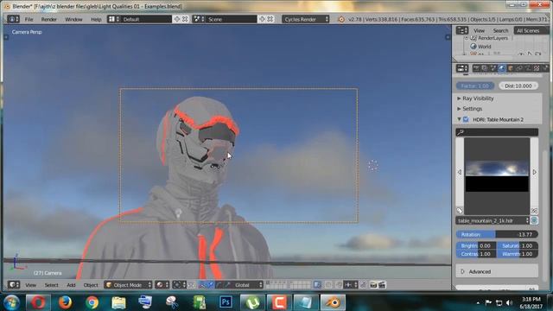Image resolution: width=553 pixels, height=311 pixels.
Task: Open the All Scenes display dropdown
Action: 531,31
